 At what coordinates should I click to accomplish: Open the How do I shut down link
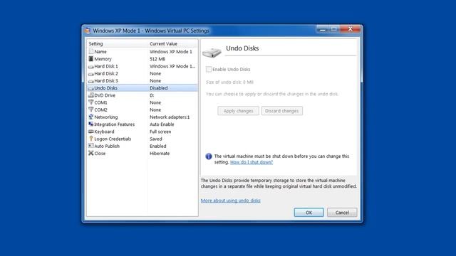point(252,162)
